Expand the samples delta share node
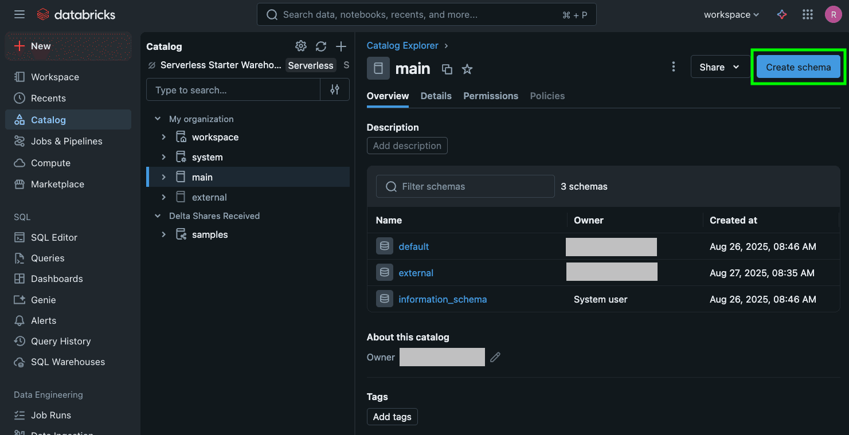This screenshot has height=435, width=849. point(164,234)
